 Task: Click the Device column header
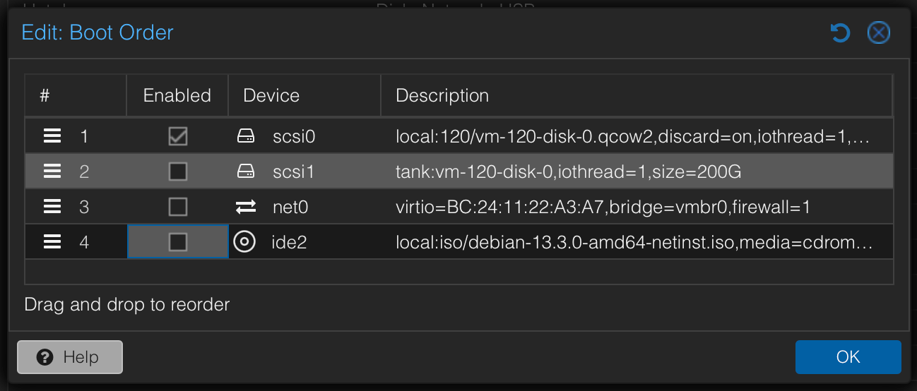coord(271,96)
